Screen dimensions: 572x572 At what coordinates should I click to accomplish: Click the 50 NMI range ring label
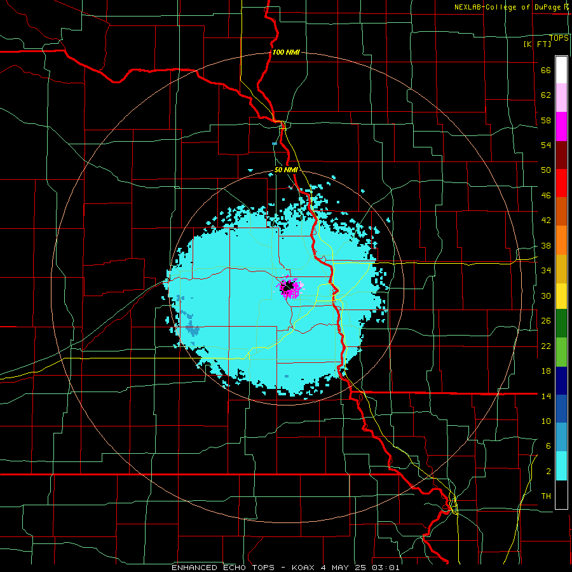point(287,170)
